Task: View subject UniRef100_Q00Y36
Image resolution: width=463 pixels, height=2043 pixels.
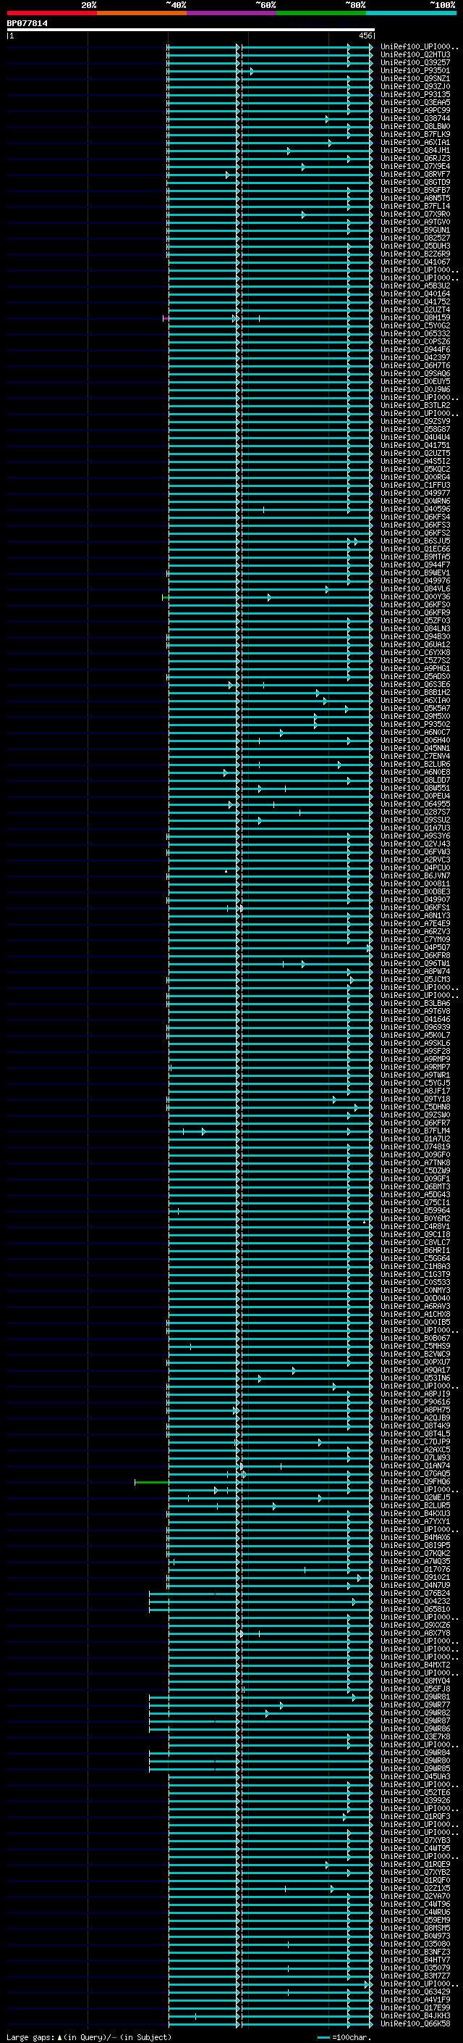Action: (415, 597)
